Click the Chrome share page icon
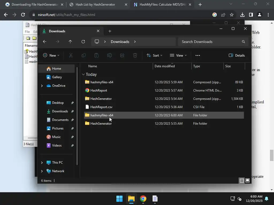The width and height of the screenshot is (274, 205). coord(223,15)
